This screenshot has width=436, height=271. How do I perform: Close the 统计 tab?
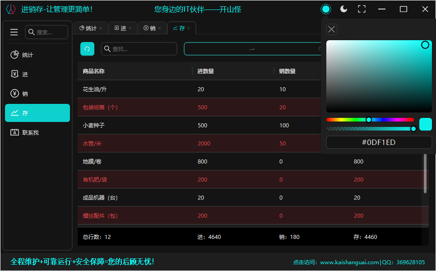coord(101,28)
